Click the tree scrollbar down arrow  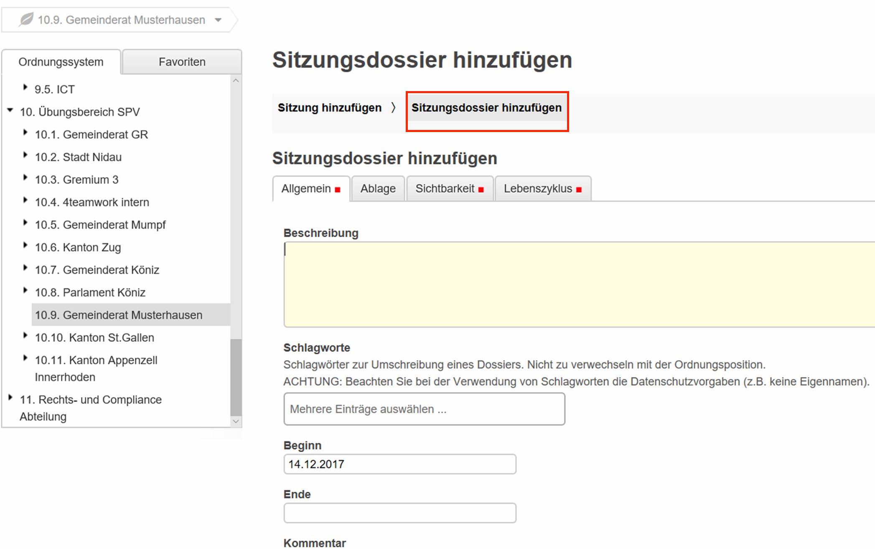236,421
